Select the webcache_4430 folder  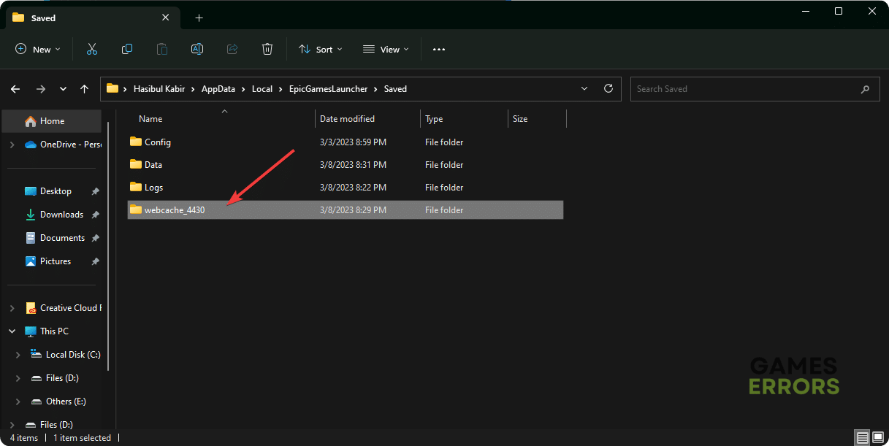(x=175, y=210)
